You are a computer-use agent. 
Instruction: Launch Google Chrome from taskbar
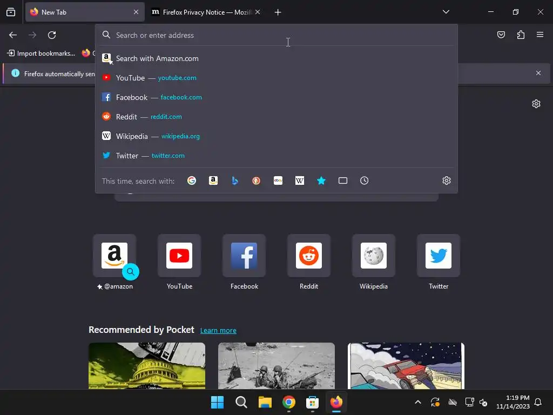pos(289,402)
